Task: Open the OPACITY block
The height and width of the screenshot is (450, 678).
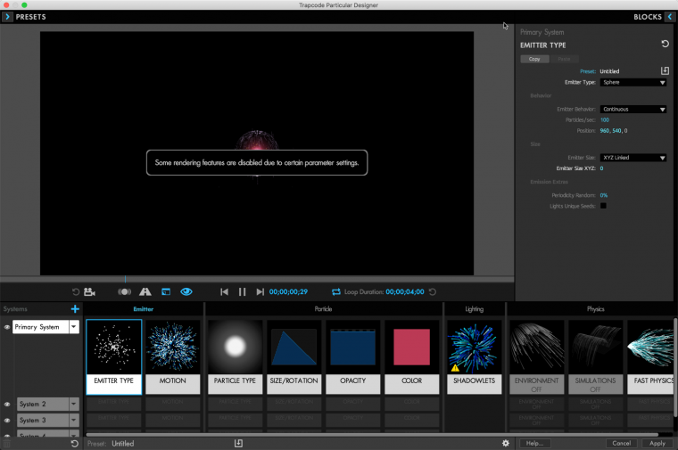Action: point(353,356)
